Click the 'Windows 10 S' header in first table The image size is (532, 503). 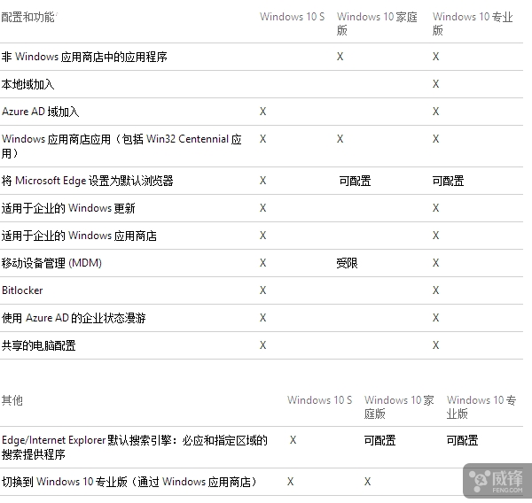coord(292,17)
